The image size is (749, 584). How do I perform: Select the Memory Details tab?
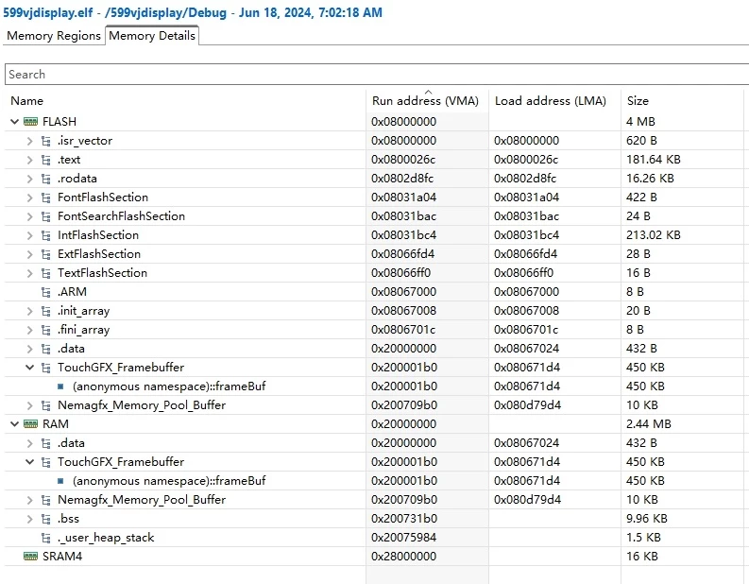tap(152, 36)
